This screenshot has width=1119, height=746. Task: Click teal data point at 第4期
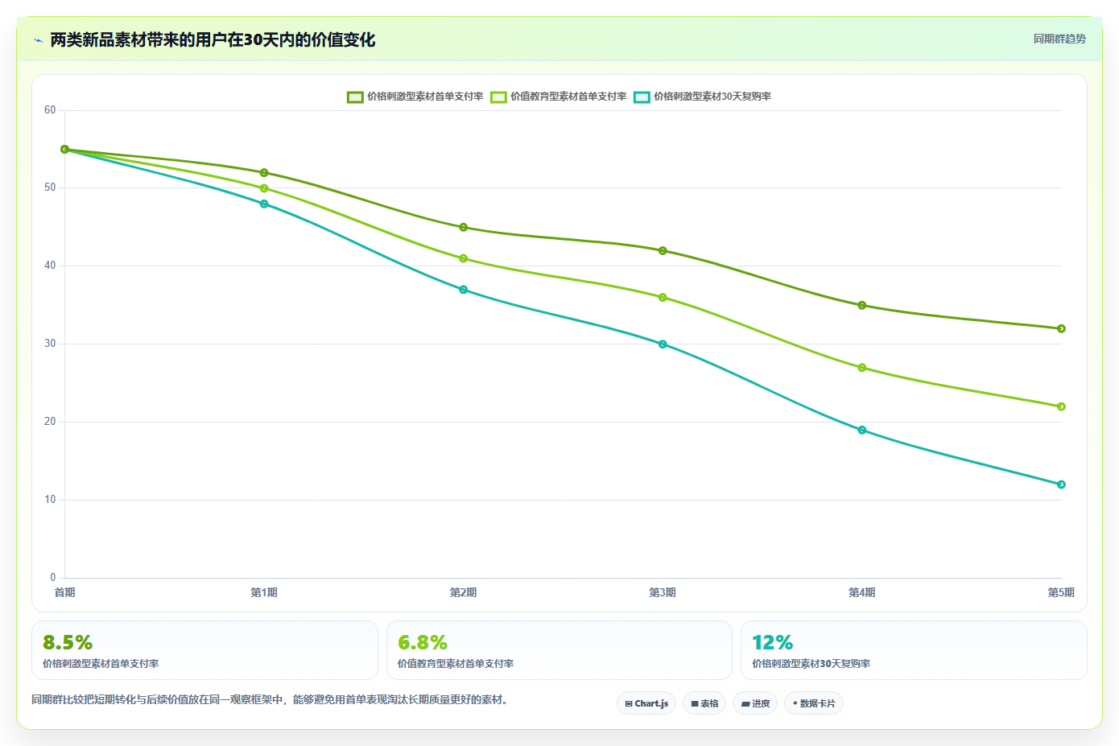tap(862, 431)
